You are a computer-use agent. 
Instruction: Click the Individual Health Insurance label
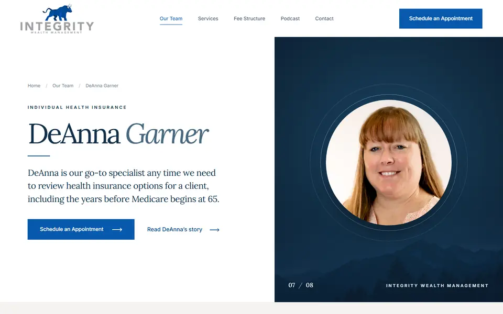tap(77, 107)
